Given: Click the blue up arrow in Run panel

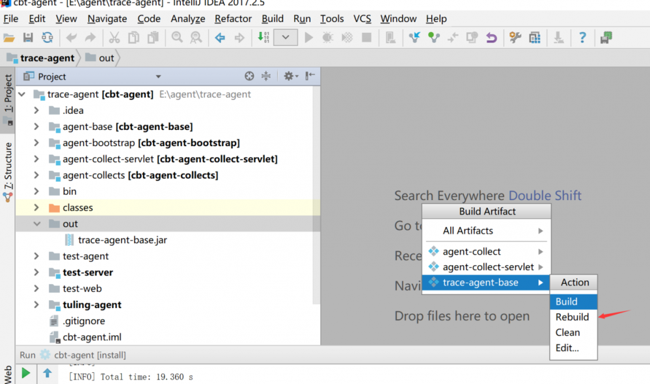Looking at the screenshot, I should tap(47, 373).
